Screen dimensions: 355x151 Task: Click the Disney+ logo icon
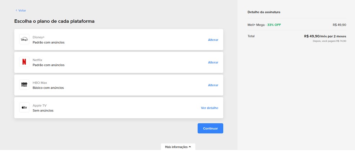[x=24, y=40]
